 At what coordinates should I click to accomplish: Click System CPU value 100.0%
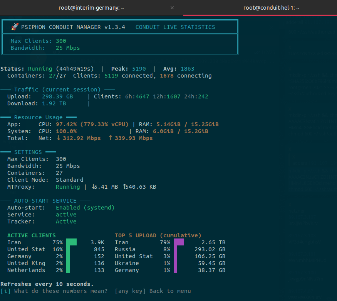click(66, 131)
